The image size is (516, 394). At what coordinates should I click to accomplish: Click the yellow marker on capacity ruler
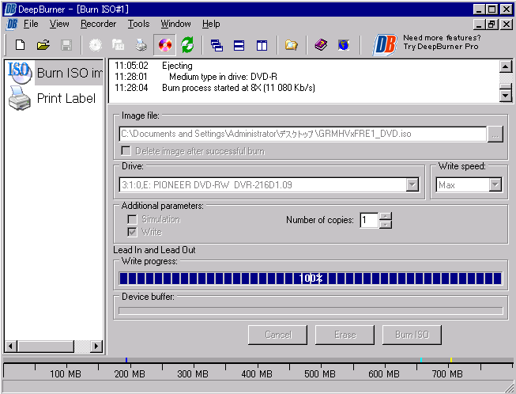point(451,360)
